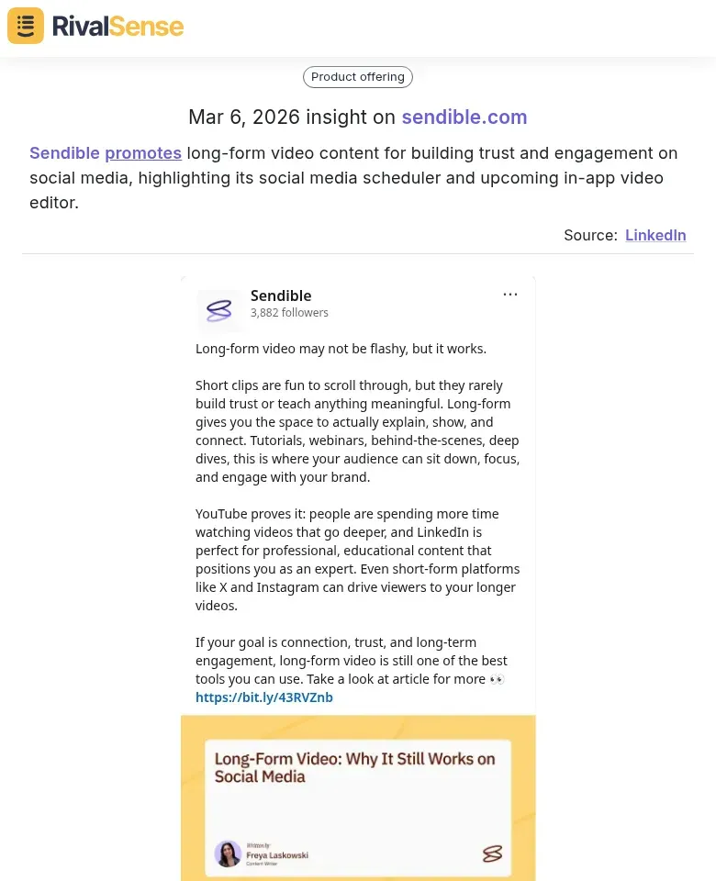Follow the underlined "promotes" hyperlink

[x=143, y=153]
